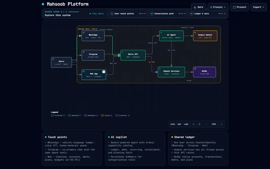Click the AI copilot card heading
The height and width of the screenshot is (169, 270).
pos(119,137)
